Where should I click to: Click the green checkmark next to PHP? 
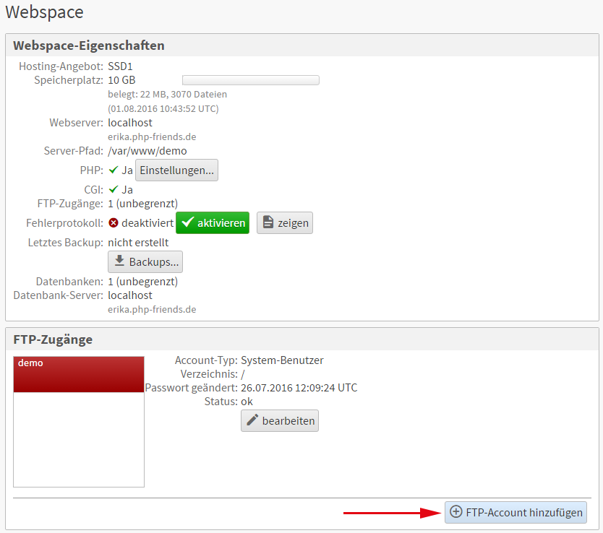113,170
